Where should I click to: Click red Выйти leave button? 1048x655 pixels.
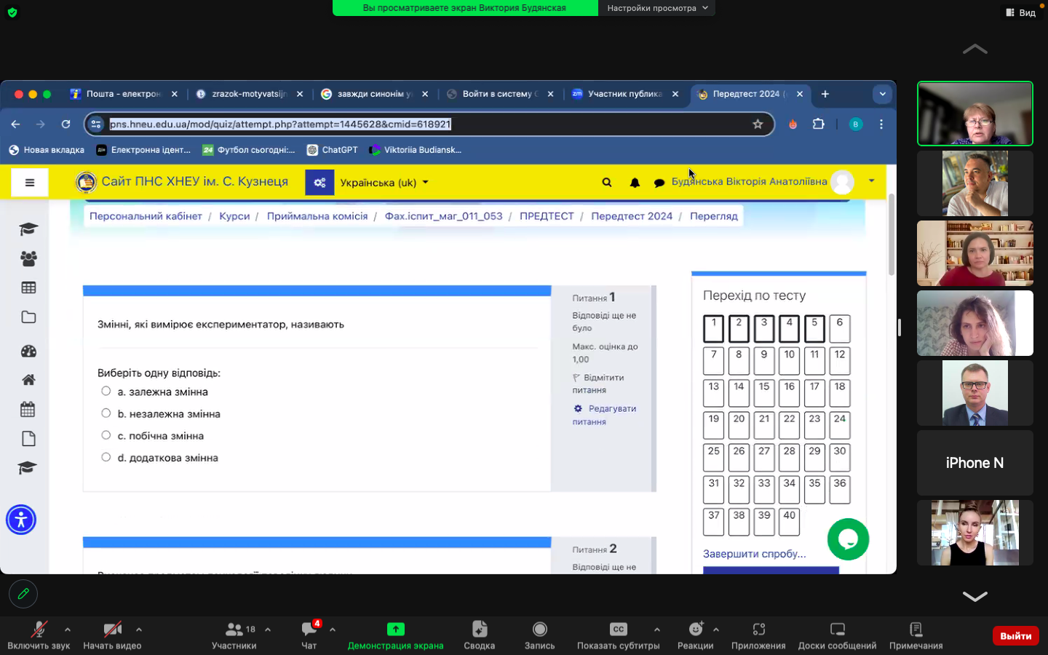tap(1015, 635)
